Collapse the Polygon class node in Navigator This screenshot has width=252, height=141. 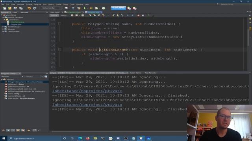click(2, 80)
